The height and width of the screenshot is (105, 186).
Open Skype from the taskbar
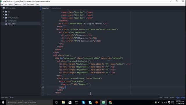pos(83,102)
